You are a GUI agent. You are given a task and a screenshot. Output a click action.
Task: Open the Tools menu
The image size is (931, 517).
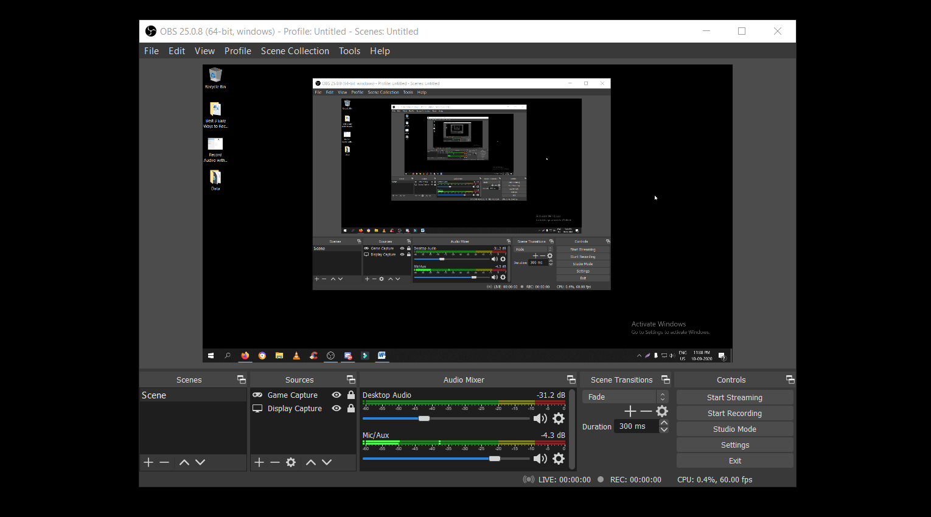coord(349,51)
